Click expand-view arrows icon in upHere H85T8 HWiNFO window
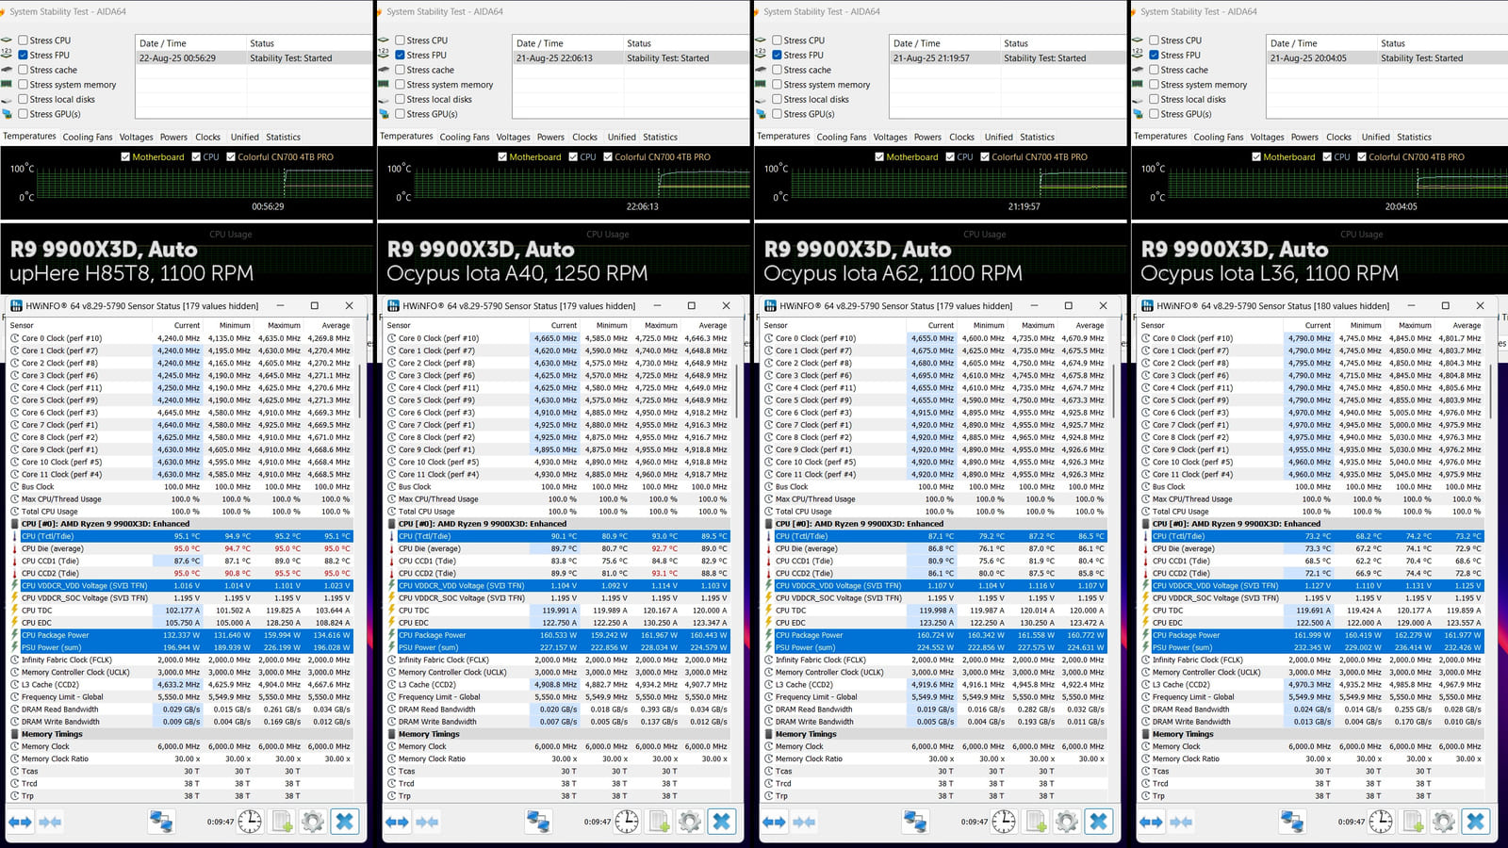This screenshot has width=1508, height=848. pos(20,822)
